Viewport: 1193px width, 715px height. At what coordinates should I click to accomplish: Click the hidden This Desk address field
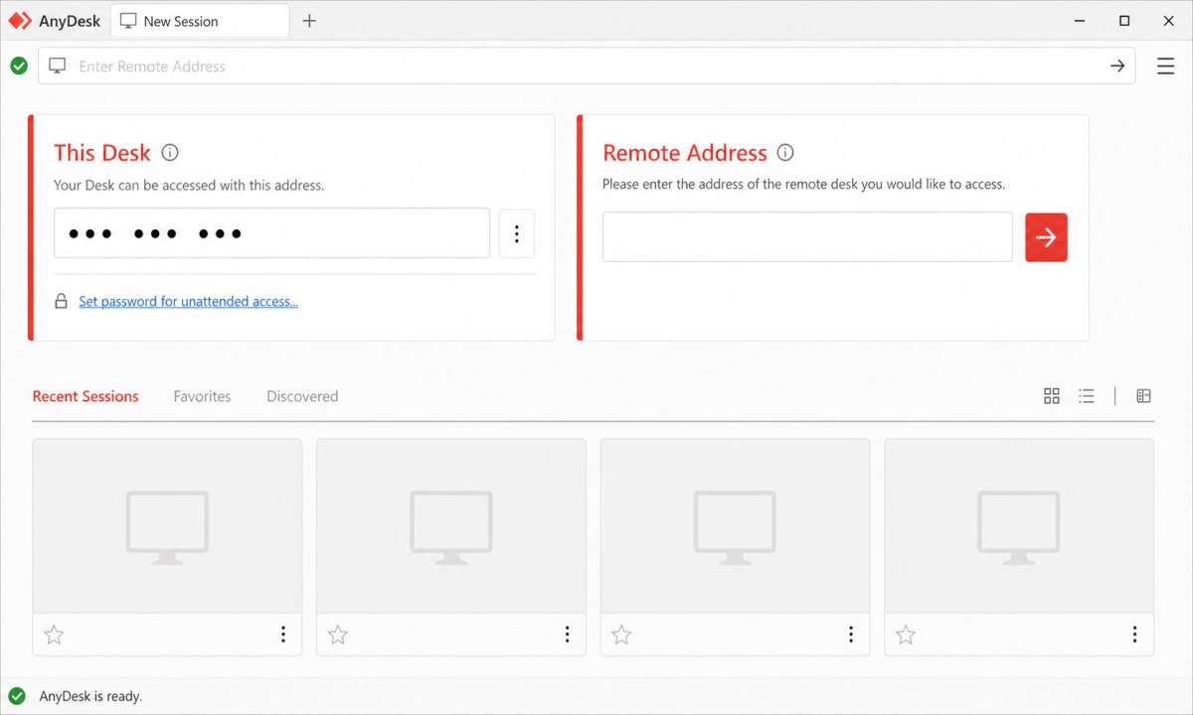tap(271, 233)
